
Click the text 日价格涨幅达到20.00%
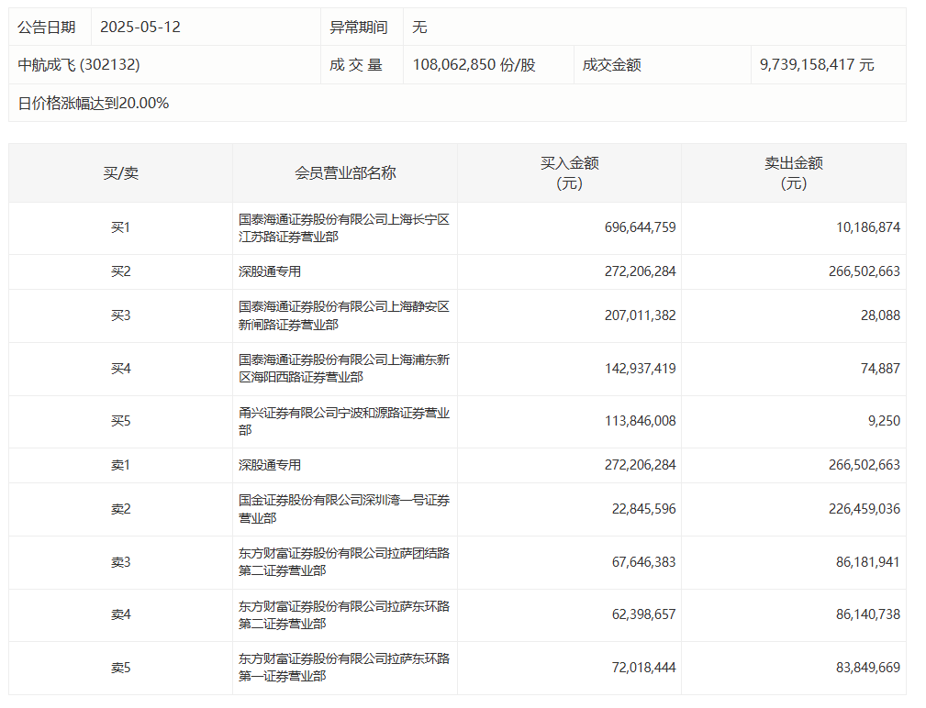[x=94, y=104]
